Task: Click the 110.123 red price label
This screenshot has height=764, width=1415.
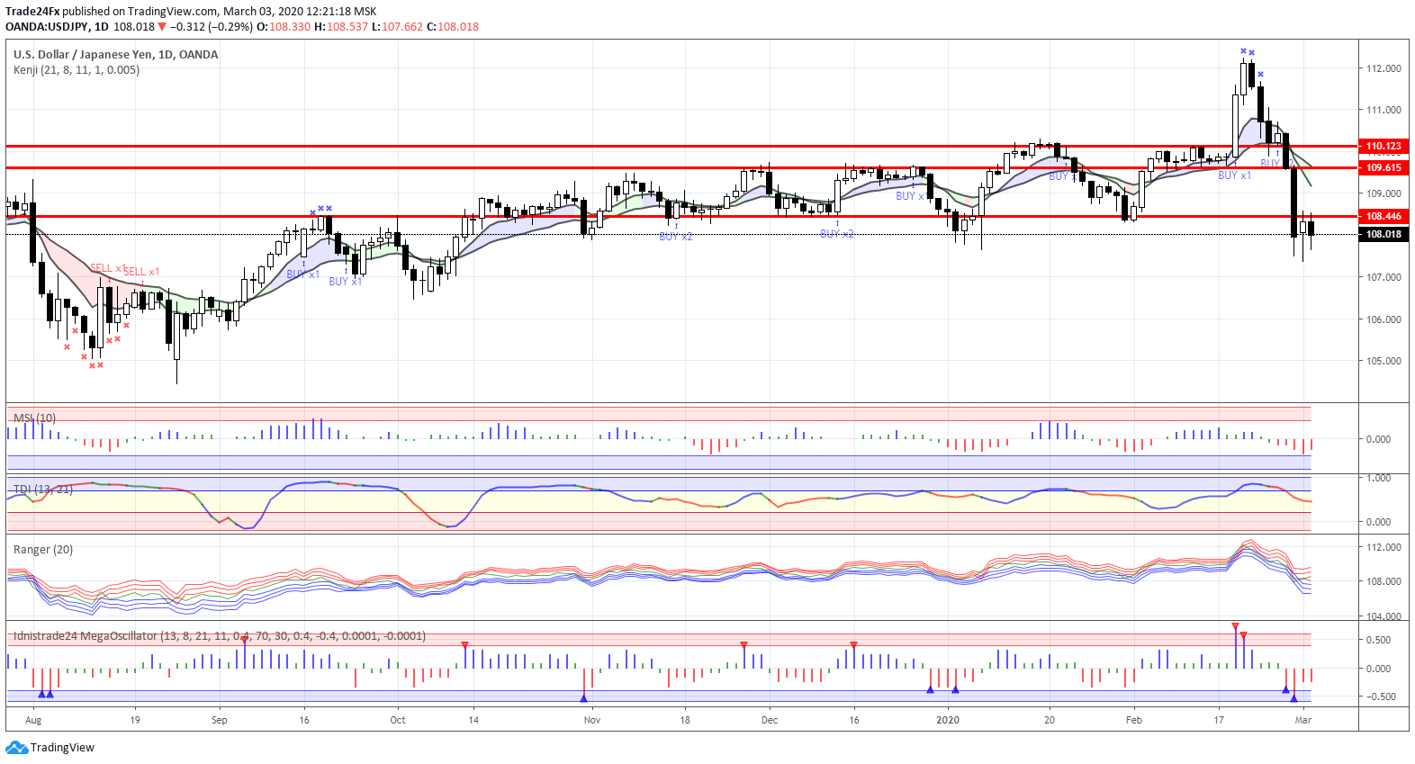Action: click(1383, 146)
